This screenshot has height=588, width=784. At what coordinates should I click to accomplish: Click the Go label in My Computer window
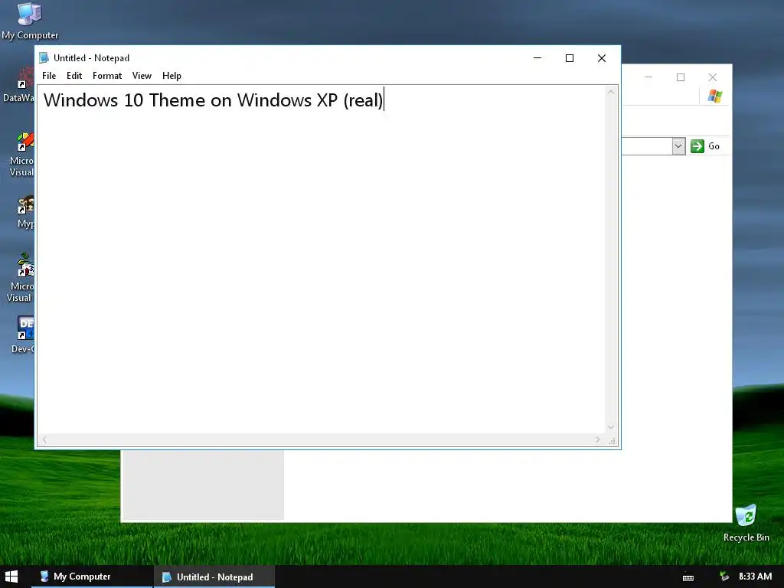(714, 146)
